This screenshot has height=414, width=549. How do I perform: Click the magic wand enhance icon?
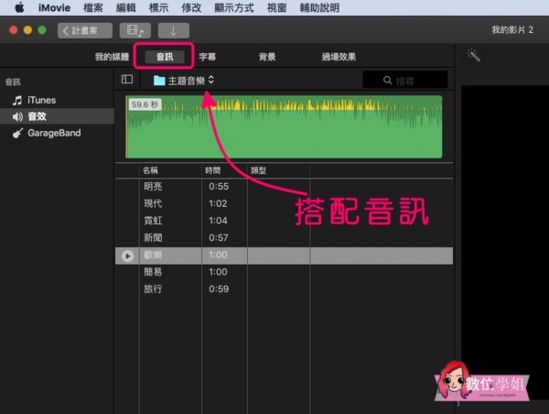[473, 56]
